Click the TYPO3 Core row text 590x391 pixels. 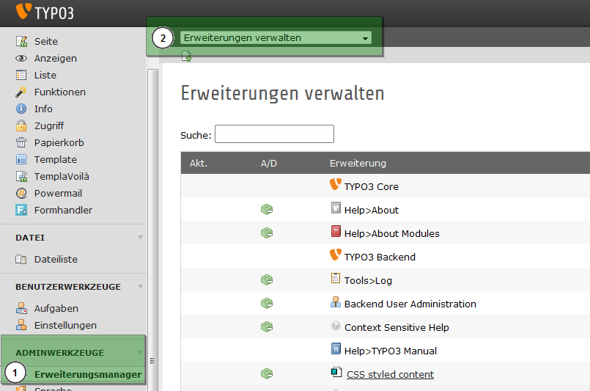pyautogui.click(x=371, y=187)
